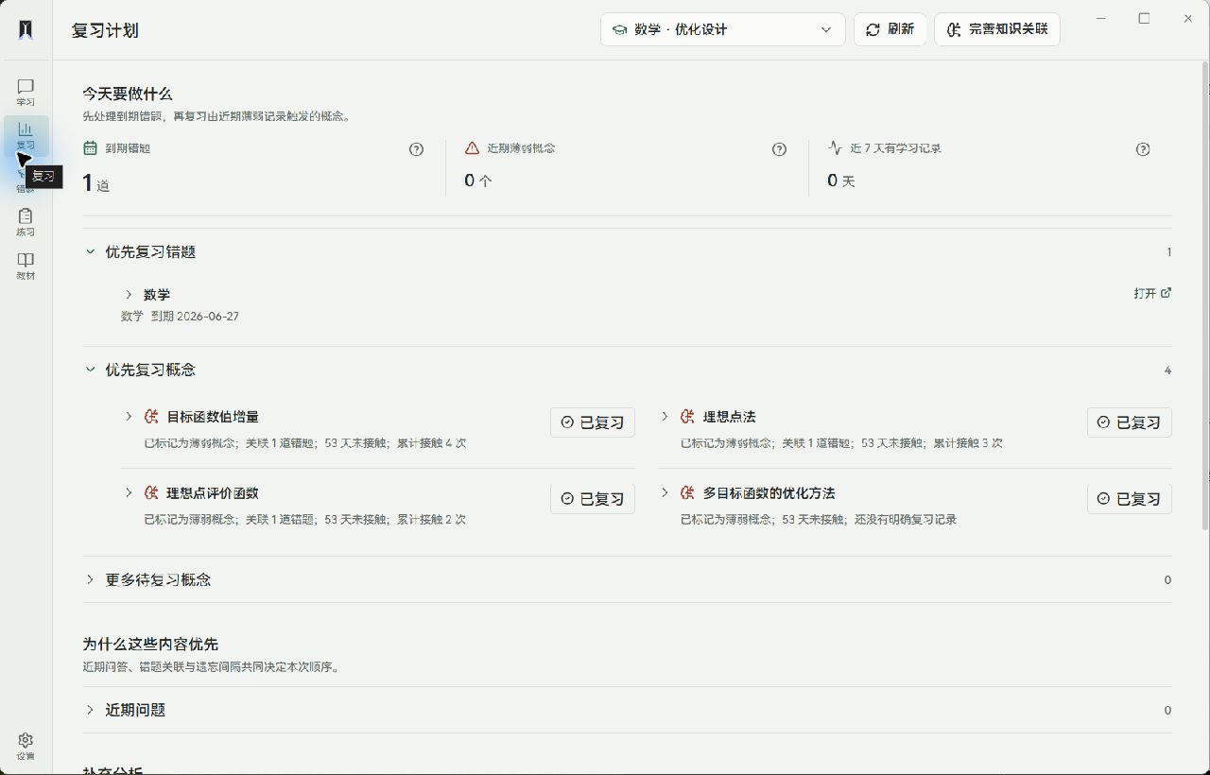Expand the 理想点法 concept chevron
The width and height of the screenshot is (1210, 775).
[x=665, y=416]
